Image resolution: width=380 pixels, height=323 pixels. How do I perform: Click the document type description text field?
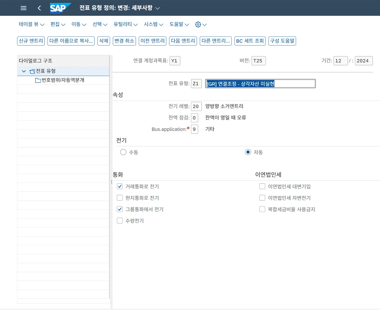coord(260,84)
